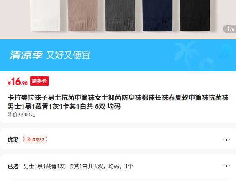Click the 优惠 label

pyautogui.click(x=13, y=139)
